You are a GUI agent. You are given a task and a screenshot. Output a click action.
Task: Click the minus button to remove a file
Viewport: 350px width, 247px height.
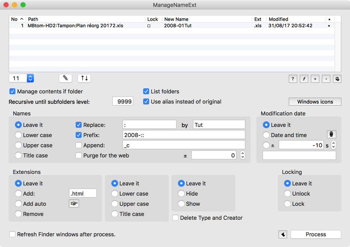point(326,79)
